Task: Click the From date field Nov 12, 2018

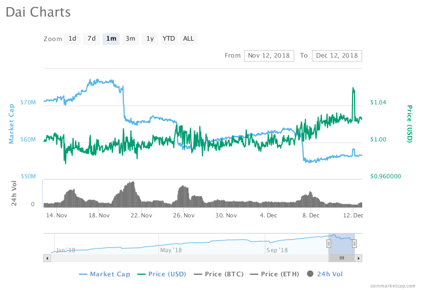Action: (x=269, y=56)
